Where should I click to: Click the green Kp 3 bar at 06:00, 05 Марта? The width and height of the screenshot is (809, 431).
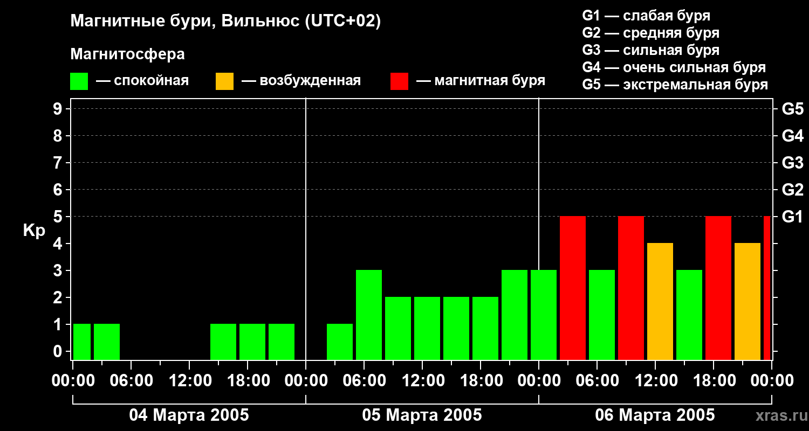coord(369,315)
